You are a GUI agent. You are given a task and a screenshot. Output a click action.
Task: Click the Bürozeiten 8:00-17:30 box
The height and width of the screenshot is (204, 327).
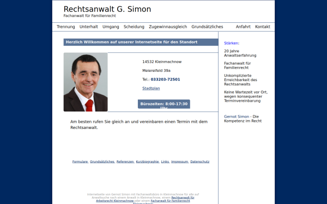click(x=164, y=104)
